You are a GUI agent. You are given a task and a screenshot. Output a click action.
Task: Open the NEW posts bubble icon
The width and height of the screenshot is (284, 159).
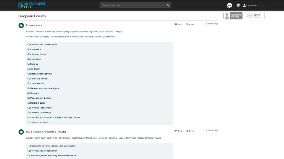[230, 5]
